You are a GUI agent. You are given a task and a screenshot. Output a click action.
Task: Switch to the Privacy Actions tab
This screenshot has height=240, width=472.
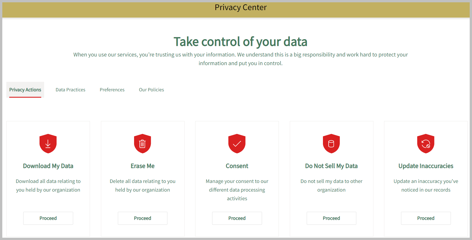tap(25, 90)
